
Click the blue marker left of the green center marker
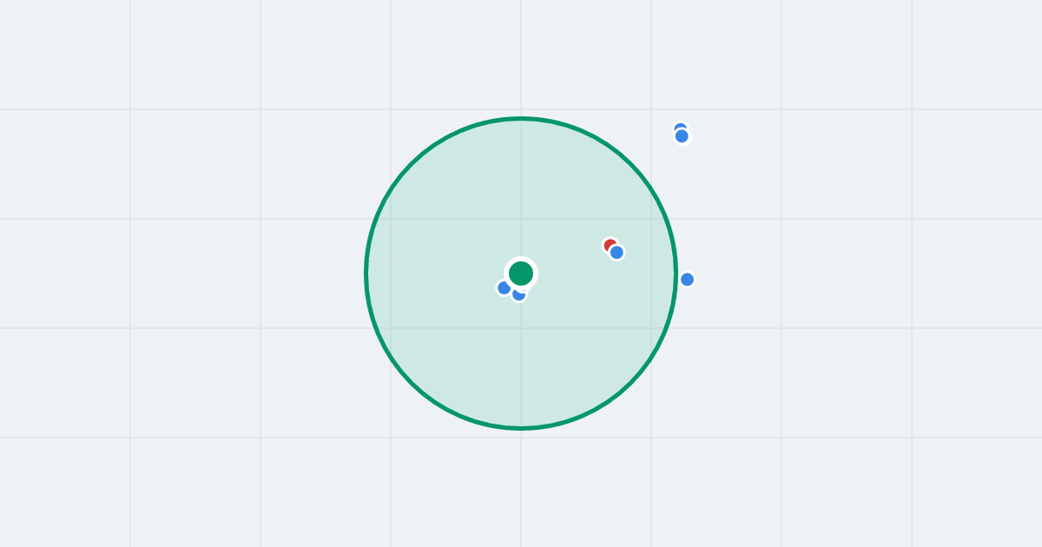[504, 287]
